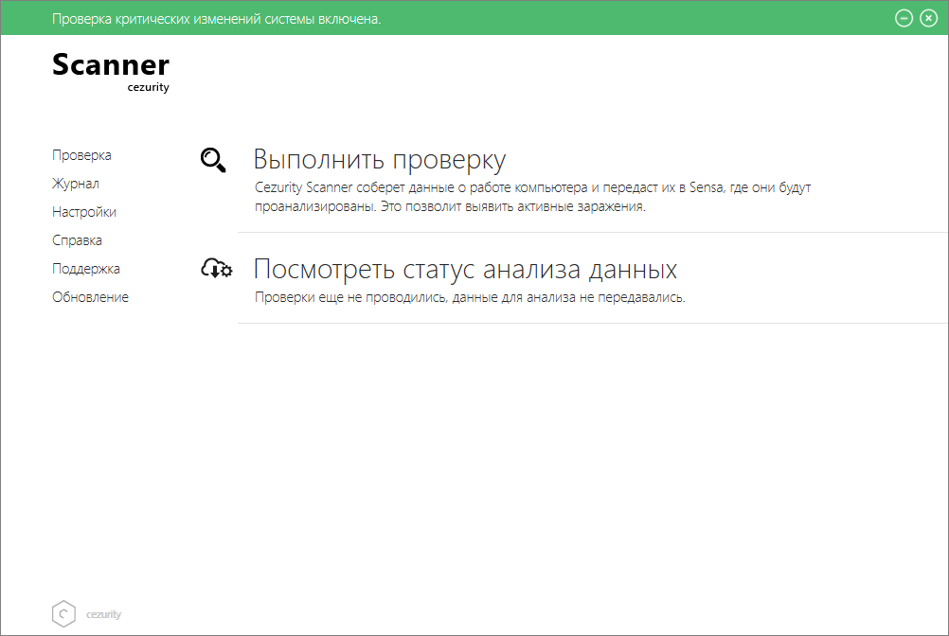Viewport: 949px width, 636px height.
Task: Open Посмотреть статус анализа данных
Action: [x=465, y=269]
